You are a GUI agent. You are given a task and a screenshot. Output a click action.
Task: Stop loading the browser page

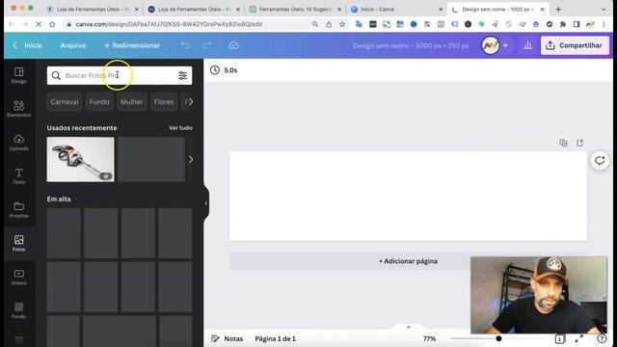(39, 24)
